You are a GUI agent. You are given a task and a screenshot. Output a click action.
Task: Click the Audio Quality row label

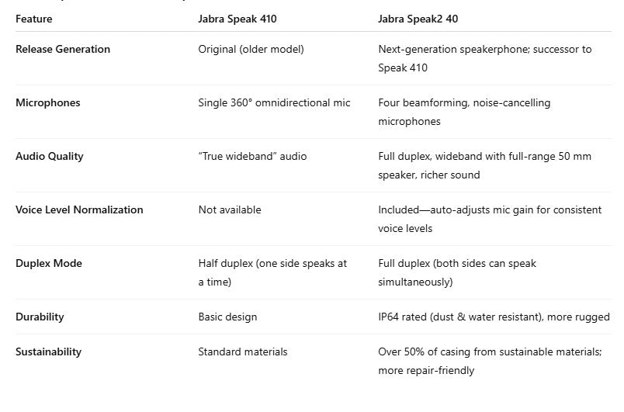pyautogui.click(x=49, y=156)
